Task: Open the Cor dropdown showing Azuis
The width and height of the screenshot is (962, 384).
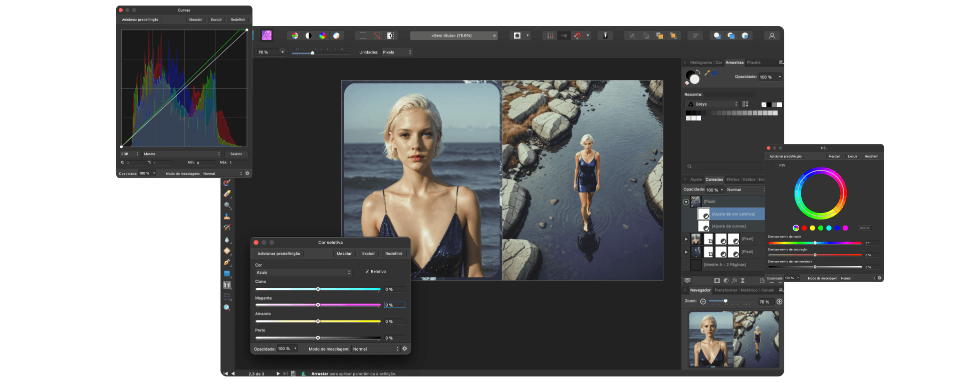Action: (304, 272)
